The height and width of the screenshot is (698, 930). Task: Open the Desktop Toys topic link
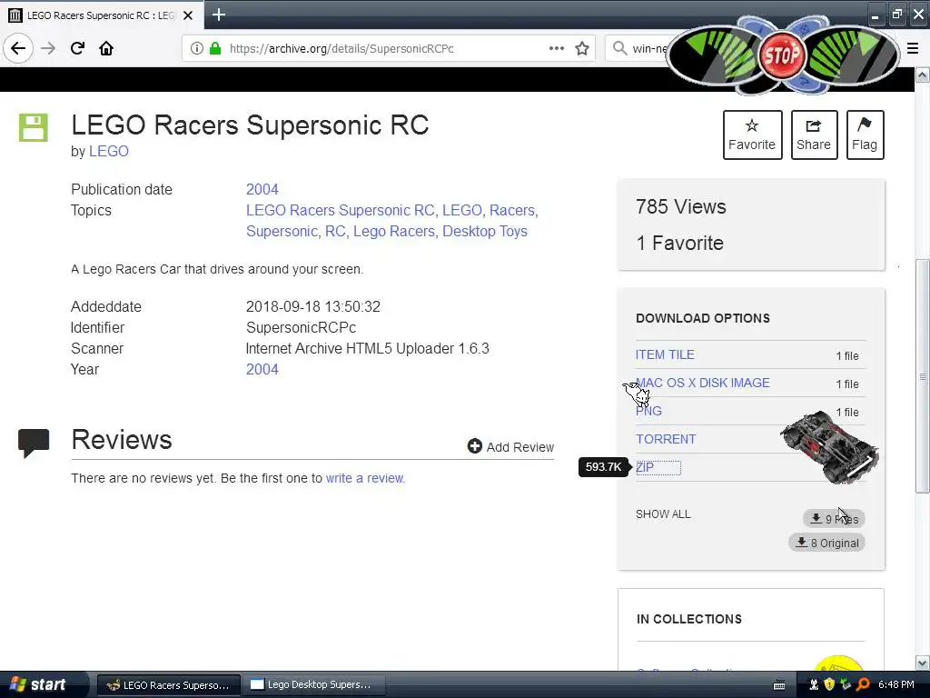pyautogui.click(x=485, y=231)
